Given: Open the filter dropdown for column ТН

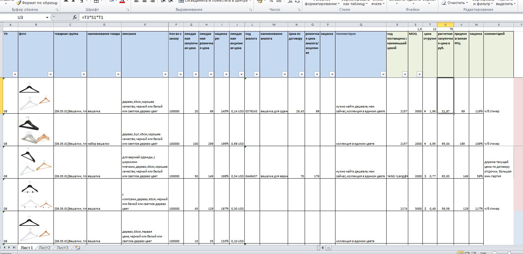Looking at the screenshot, I should 15,74.
